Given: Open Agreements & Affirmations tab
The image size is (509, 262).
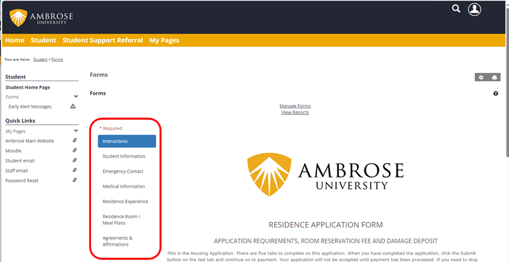Looking at the screenshot, I should (117, 241).
